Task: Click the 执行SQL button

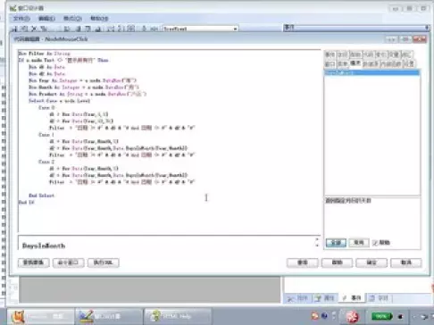Action: (x=104, y=262)
